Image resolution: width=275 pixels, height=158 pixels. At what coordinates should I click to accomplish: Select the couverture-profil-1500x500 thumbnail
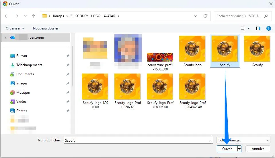coord(160,57)
